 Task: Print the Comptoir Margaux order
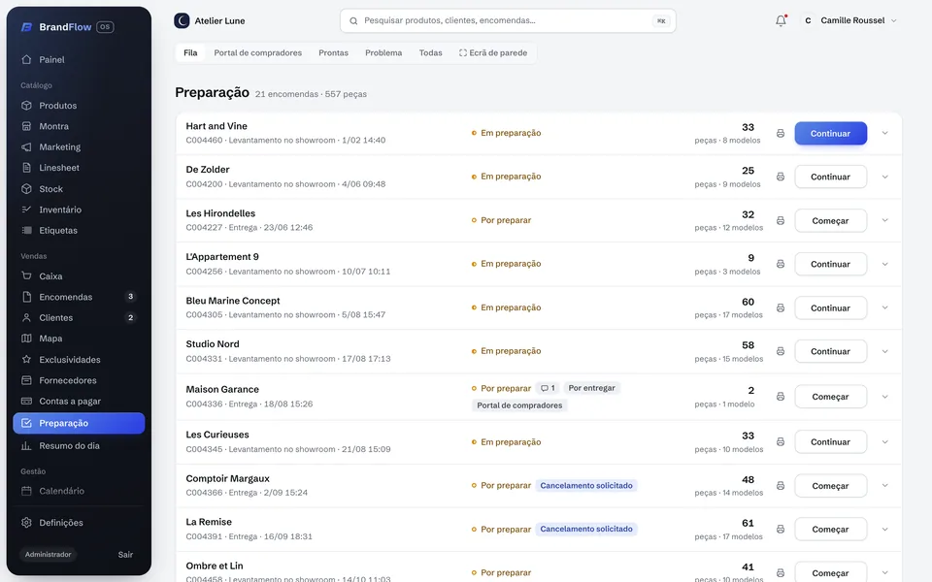click(x=781, y=486)
